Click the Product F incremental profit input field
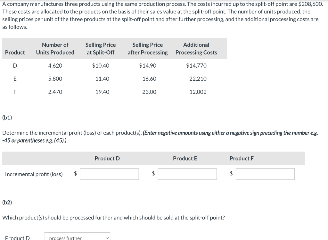 [265, 174]
